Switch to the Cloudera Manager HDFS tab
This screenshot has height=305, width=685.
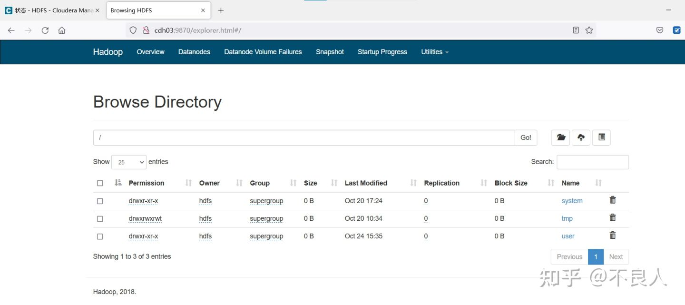coord(51,10)
